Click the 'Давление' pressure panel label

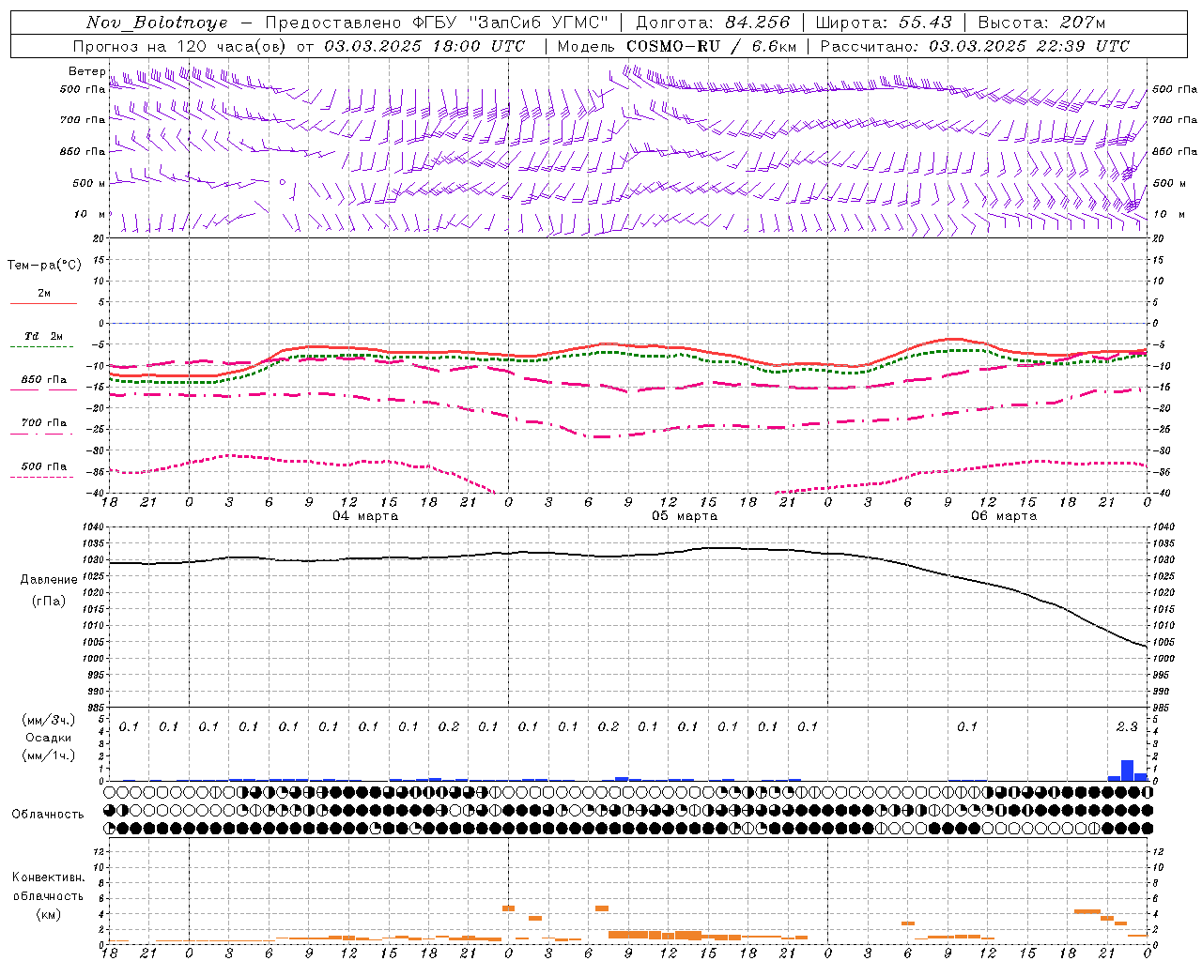49,580
